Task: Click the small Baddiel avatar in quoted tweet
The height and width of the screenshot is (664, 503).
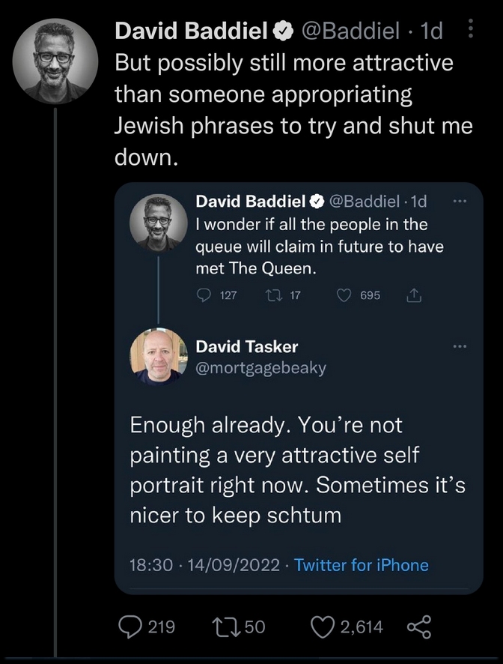Action: point(159,222)
